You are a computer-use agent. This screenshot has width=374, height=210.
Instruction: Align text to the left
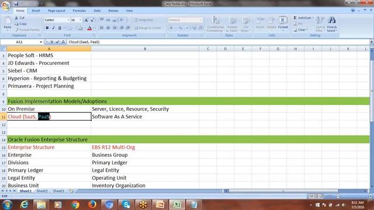tap(102, 28)
